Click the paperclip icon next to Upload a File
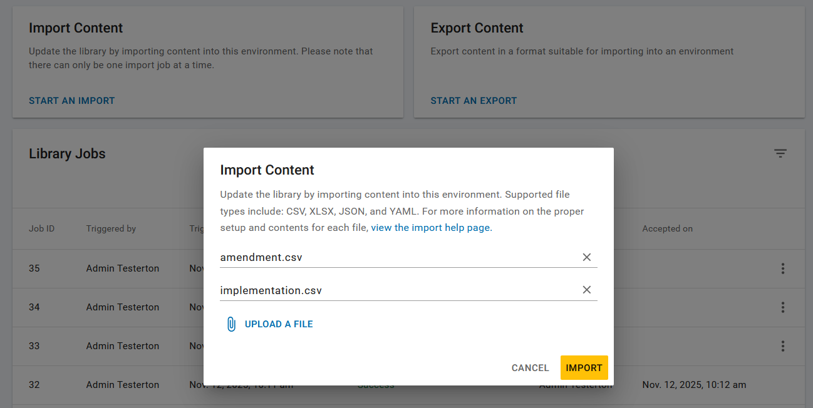The height and width of the screenshot is (408, 813). tap(232, 324)
